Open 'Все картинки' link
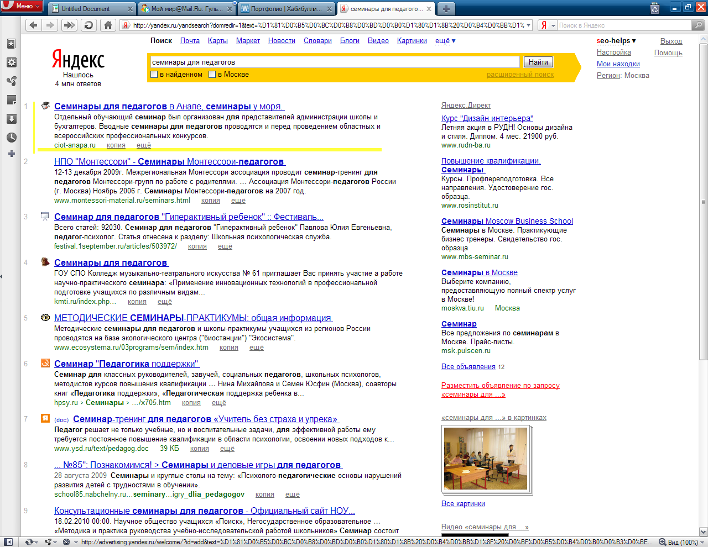The image size is (708, 547). coord(463,504)
